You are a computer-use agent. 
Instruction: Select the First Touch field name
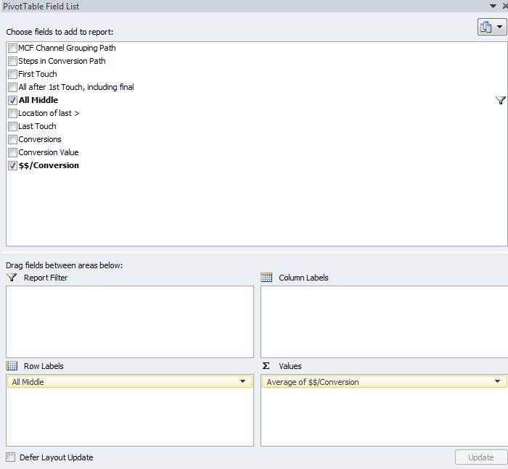coord(37,74)
